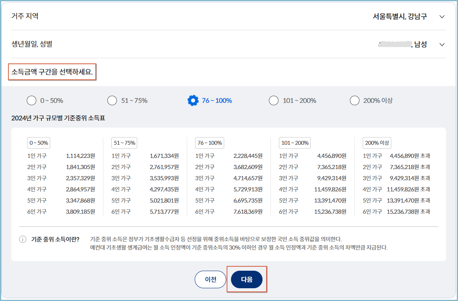
Task: Choose the 200% 이상 income option
Action: pos(355,100)
